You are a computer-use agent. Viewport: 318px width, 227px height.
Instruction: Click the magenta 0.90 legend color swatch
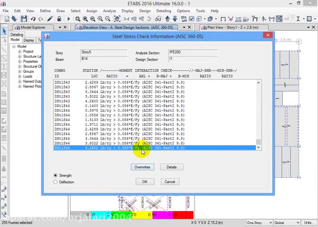[163, 215]
